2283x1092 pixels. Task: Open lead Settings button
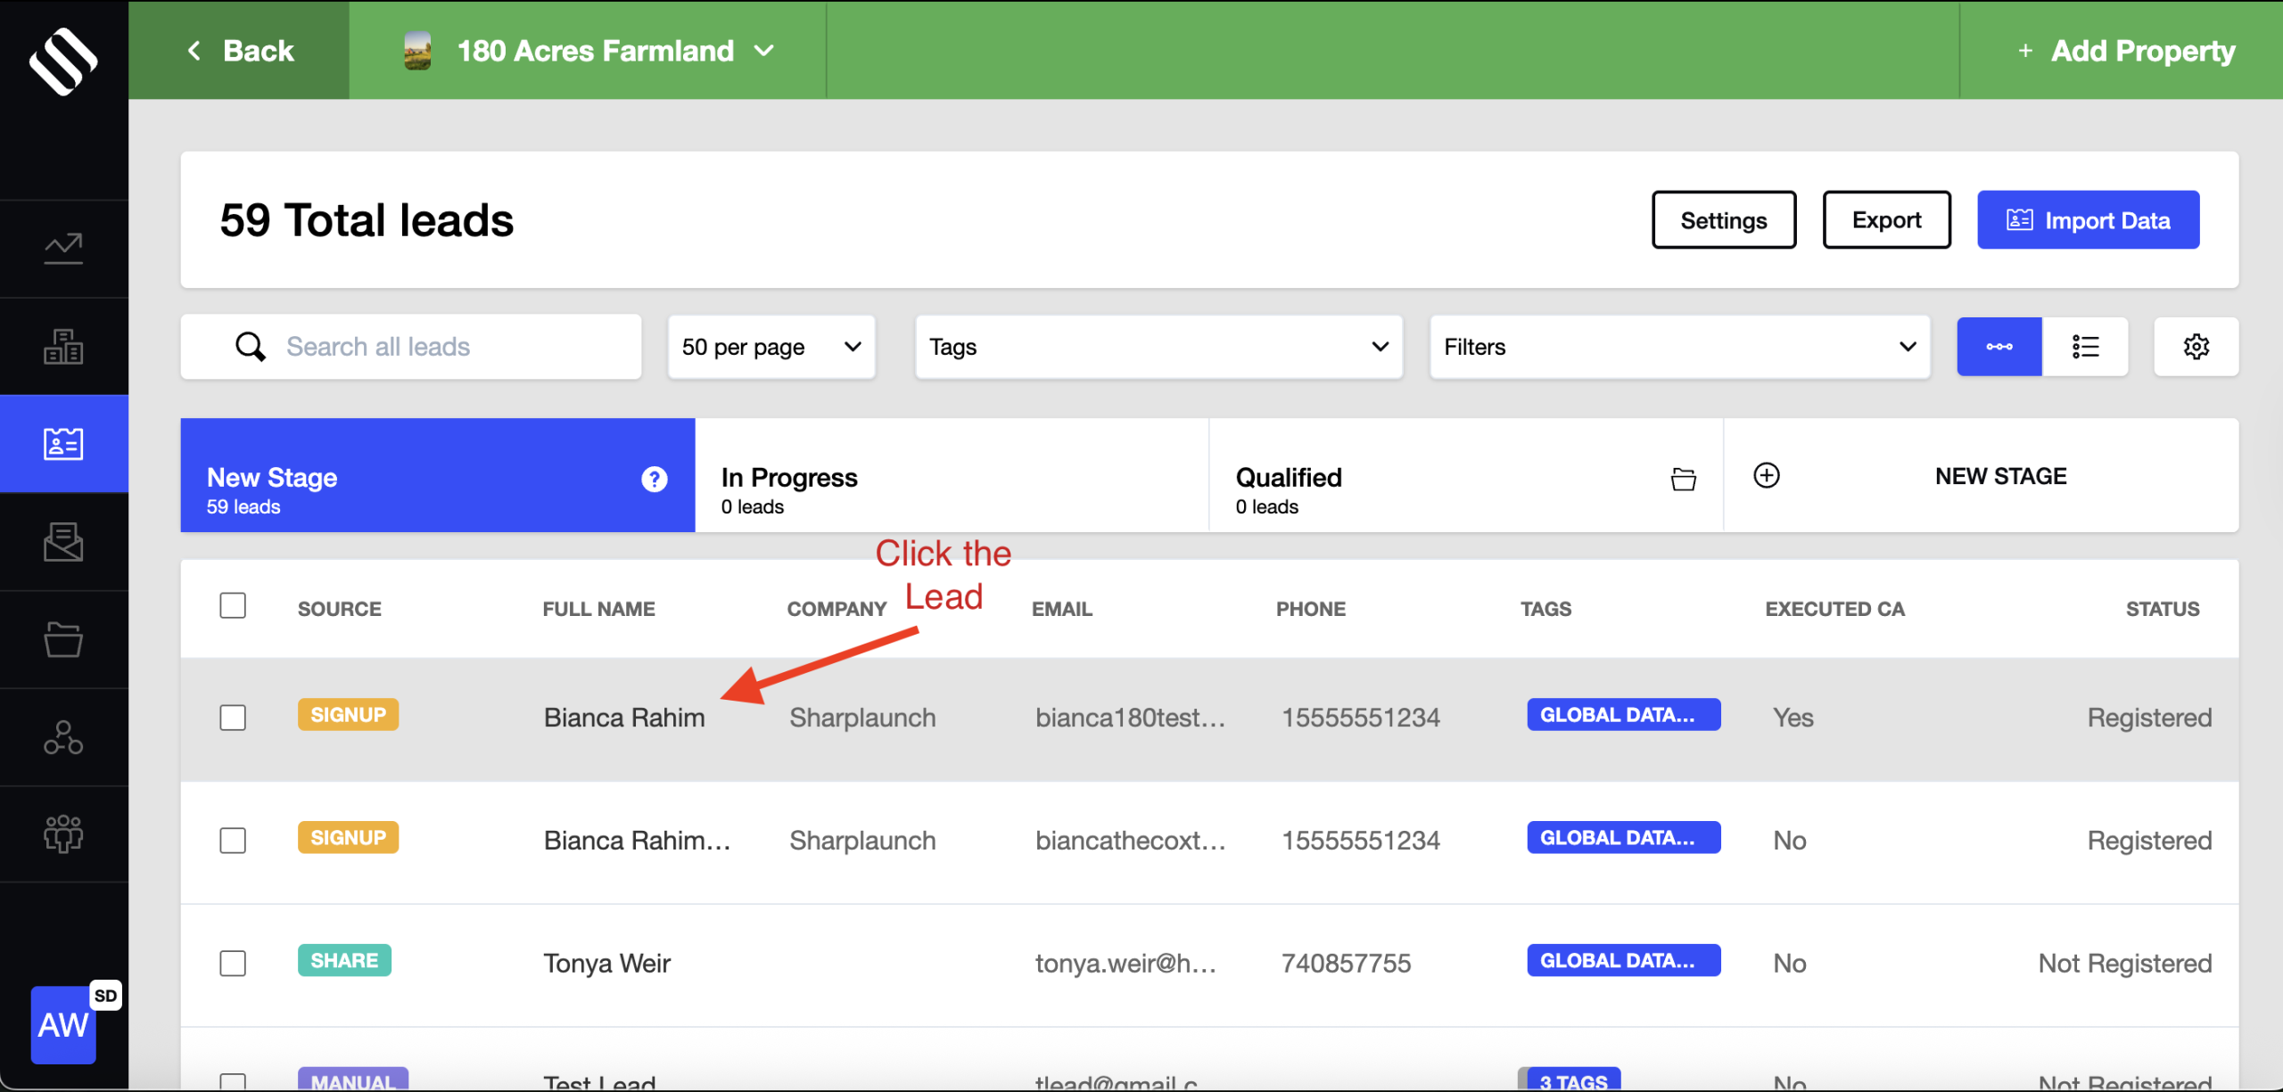pyautogui.click(x=1723, y=220)
